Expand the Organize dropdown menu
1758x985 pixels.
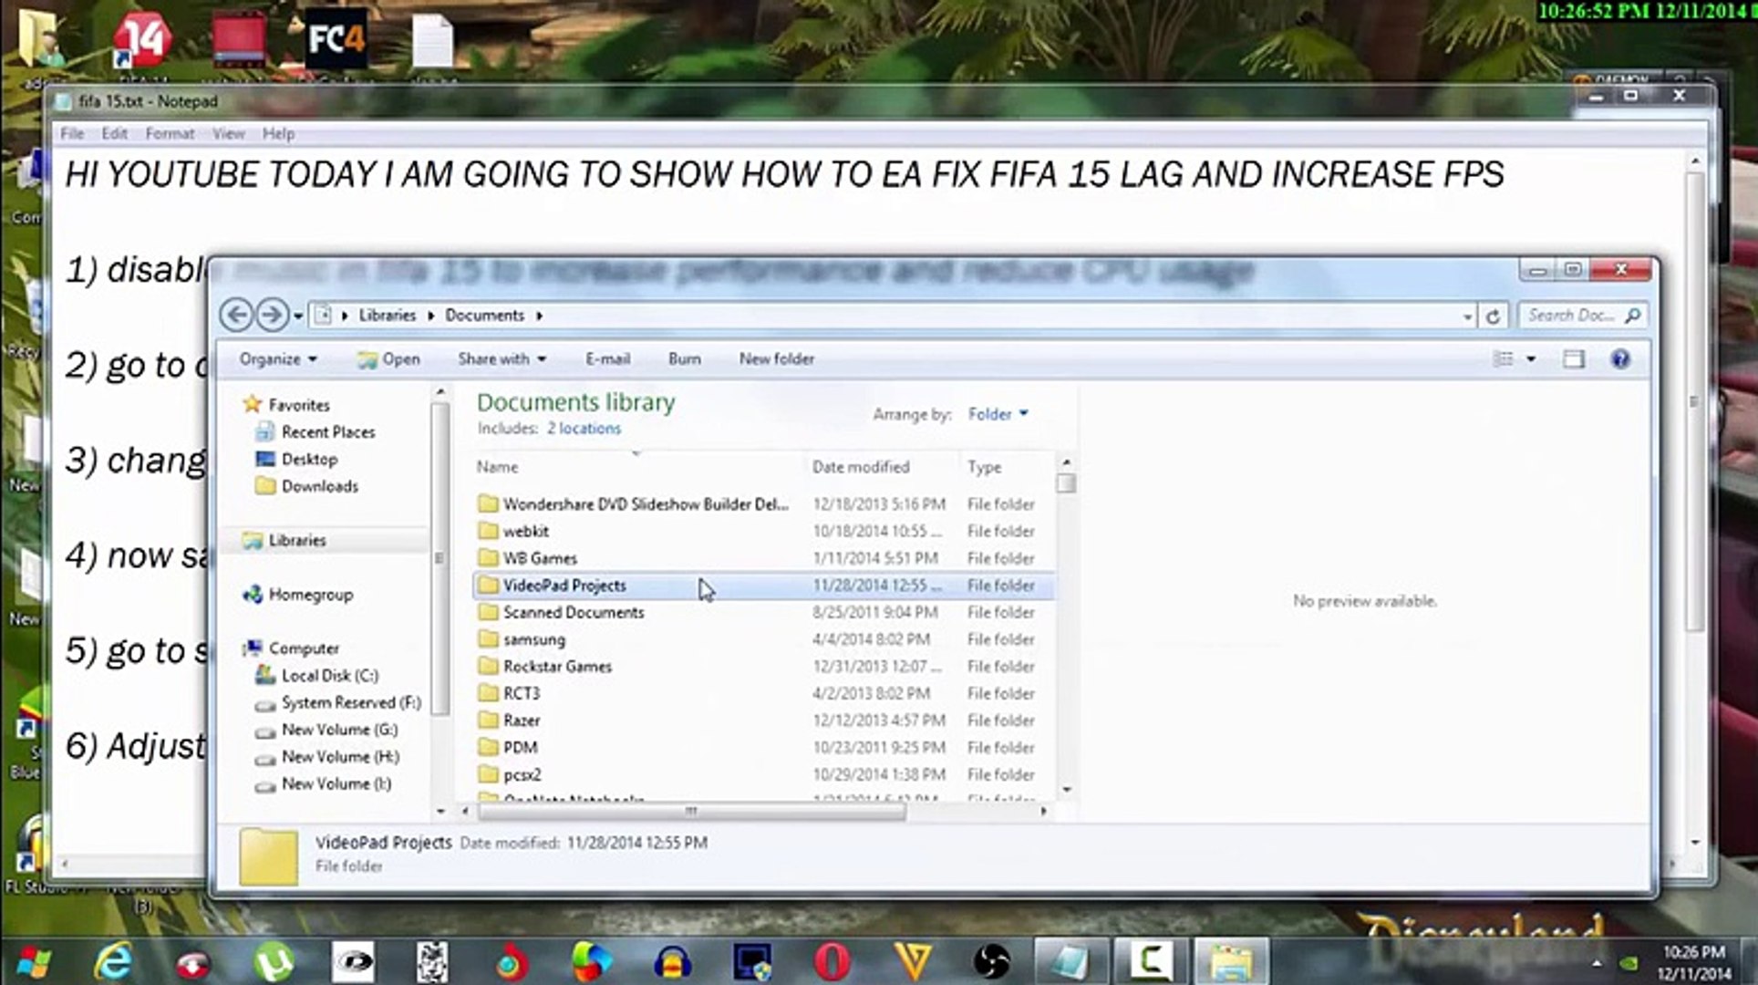tap(278, 359)
